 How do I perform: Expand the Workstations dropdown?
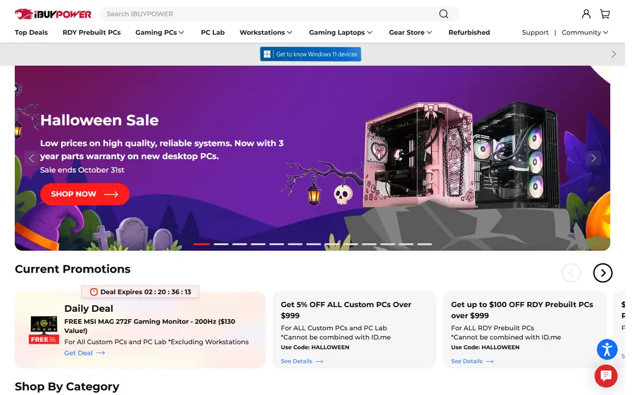pos(266,32)
